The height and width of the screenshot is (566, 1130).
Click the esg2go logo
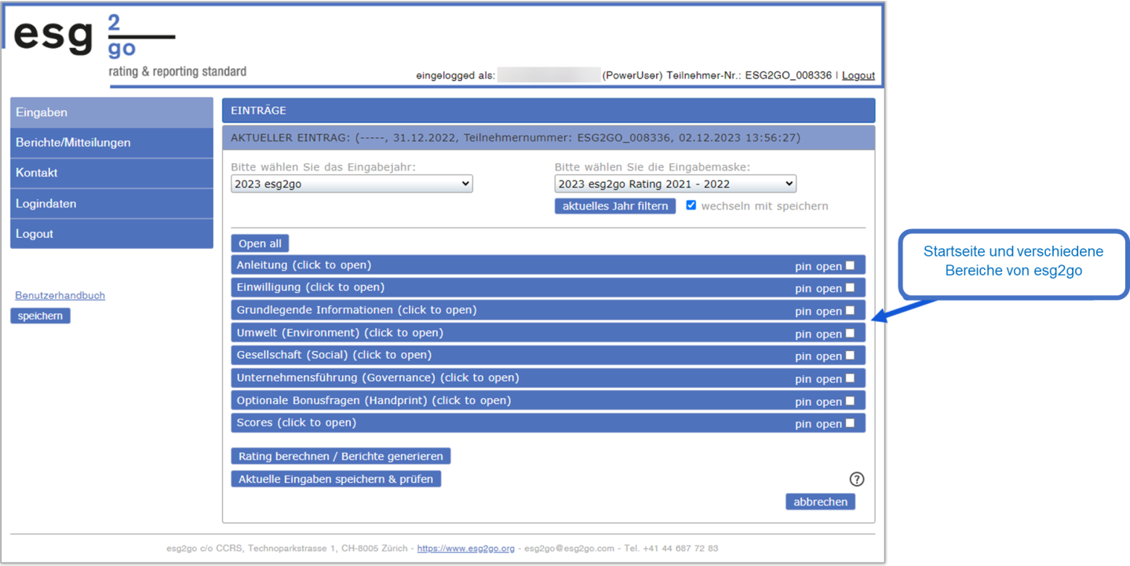[x=94, y=38]
